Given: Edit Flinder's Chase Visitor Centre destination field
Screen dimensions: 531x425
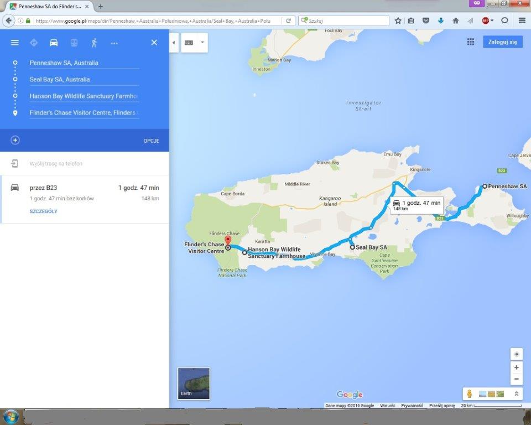Looking at the screenshot, I should (84, 113).
